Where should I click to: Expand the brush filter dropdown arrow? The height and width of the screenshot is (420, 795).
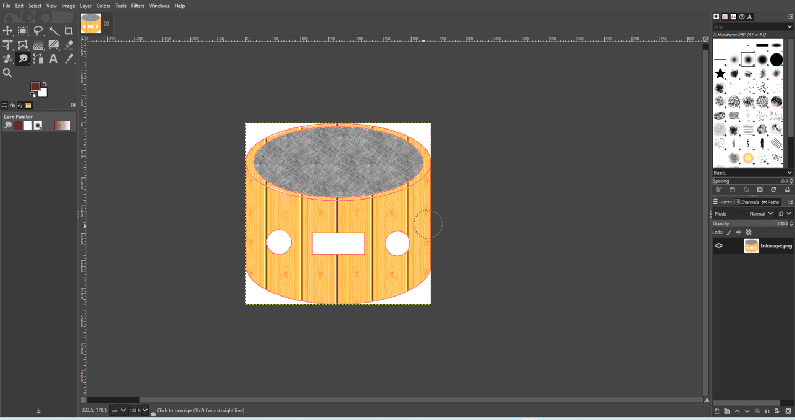(790, 26)
